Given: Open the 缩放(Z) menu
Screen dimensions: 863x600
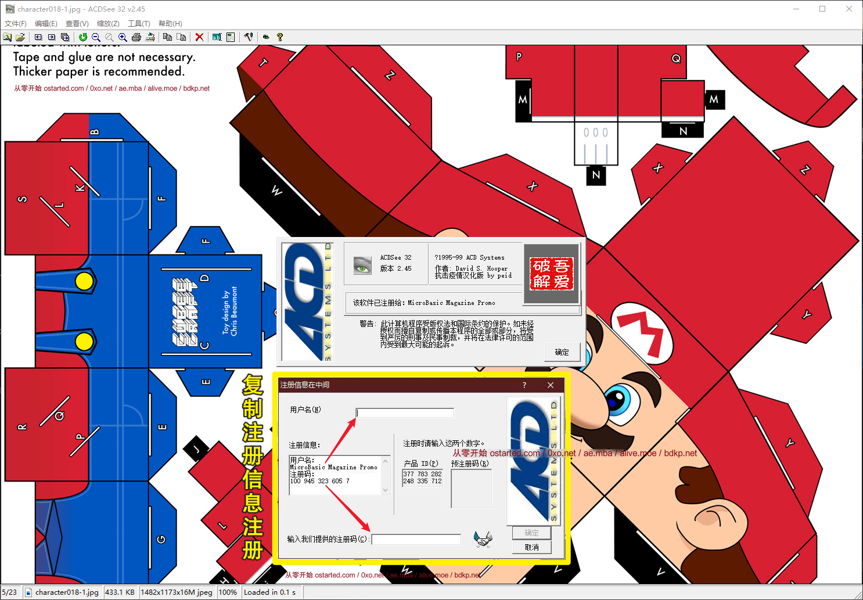Looking at the screenshot, I should tap(108, 24).
